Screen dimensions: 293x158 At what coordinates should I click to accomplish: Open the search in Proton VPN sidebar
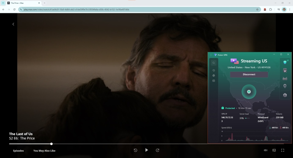[x=214, y=63]
